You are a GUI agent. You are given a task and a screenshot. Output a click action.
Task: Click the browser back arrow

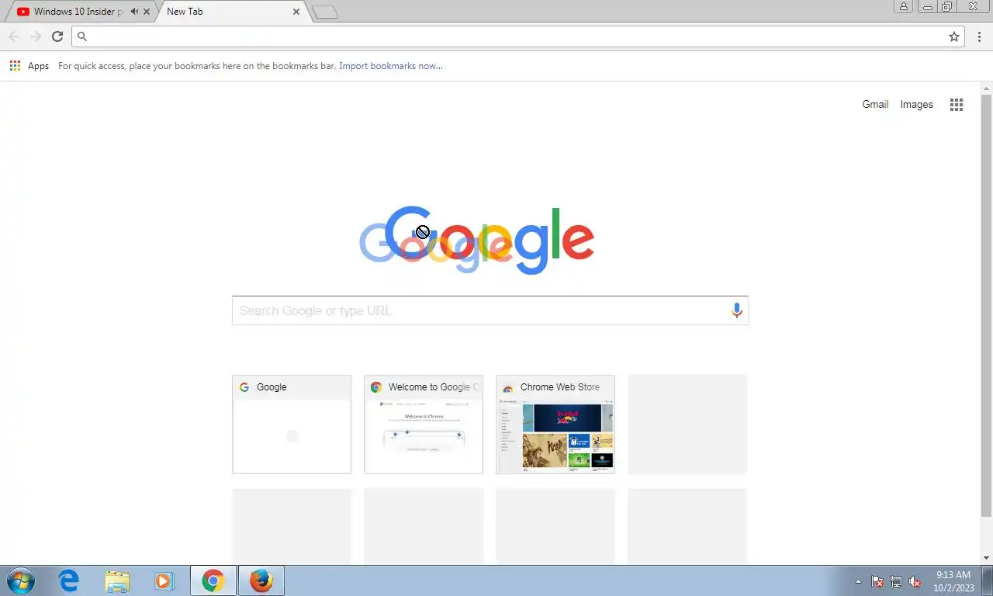[x=14, y=36]
